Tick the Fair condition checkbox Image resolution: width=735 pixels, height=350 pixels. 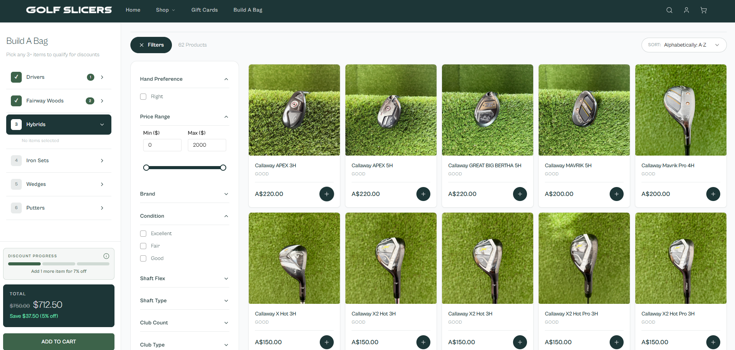[x=143, y=246]
